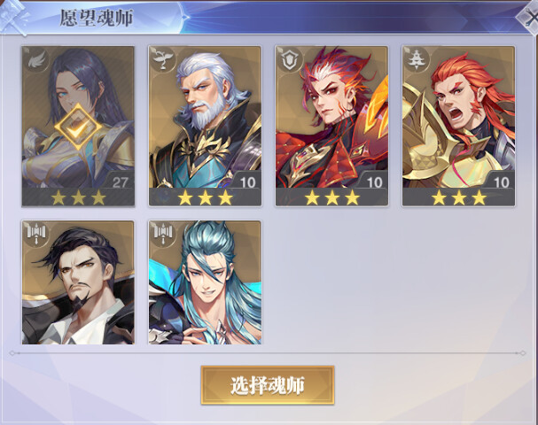Click the plant class icon on white-haired card
Image resolution: width=538 pixels, height=425 pixels.
coord(164,59)
